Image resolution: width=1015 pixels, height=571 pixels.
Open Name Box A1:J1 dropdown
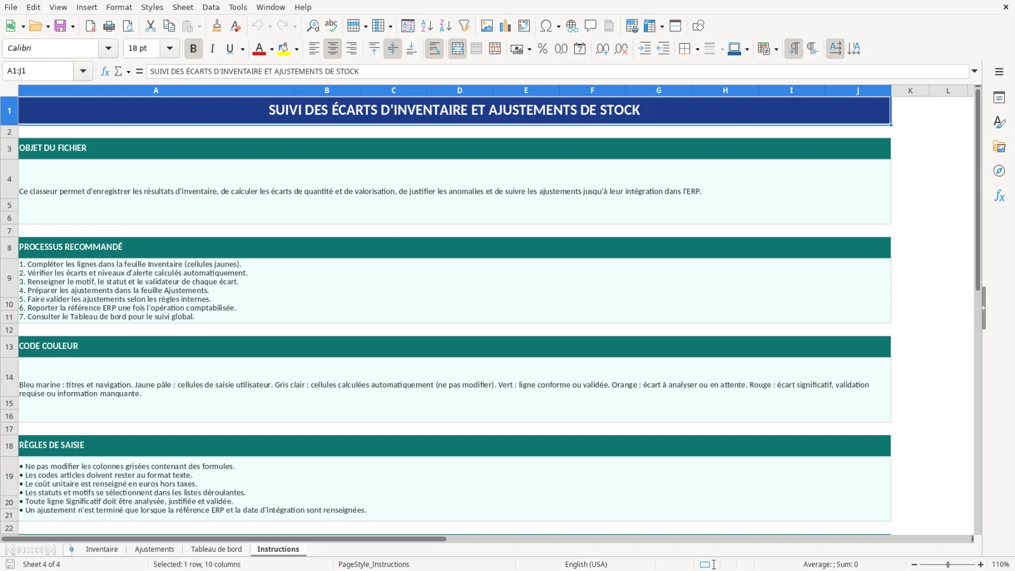[83, 71]
